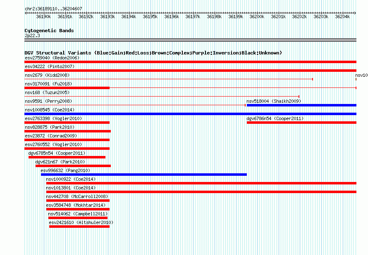Click the nsv442708 (McCarroll2008) label

77,196
